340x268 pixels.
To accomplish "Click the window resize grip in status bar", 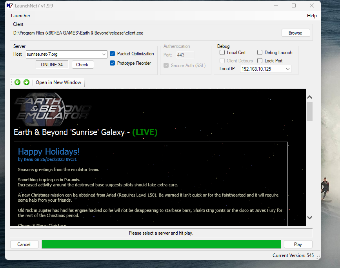I will point(318,257).
